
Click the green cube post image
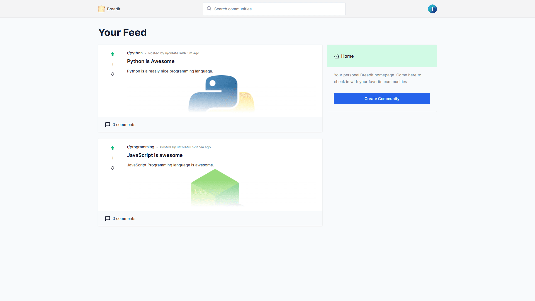click(215, 188)
